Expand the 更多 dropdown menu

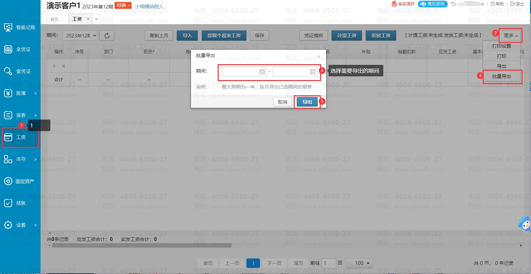pyautogui.click(x=510, y=35)
